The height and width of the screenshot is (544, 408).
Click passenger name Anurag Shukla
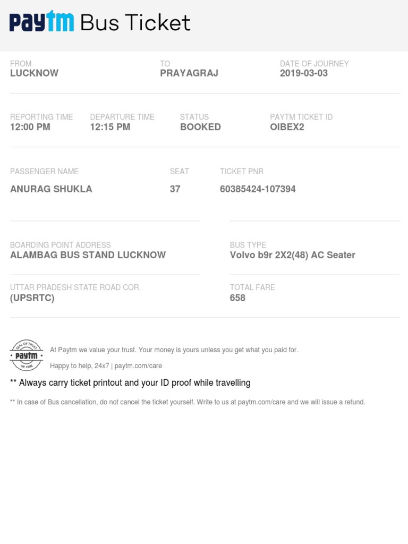[51, 189]
